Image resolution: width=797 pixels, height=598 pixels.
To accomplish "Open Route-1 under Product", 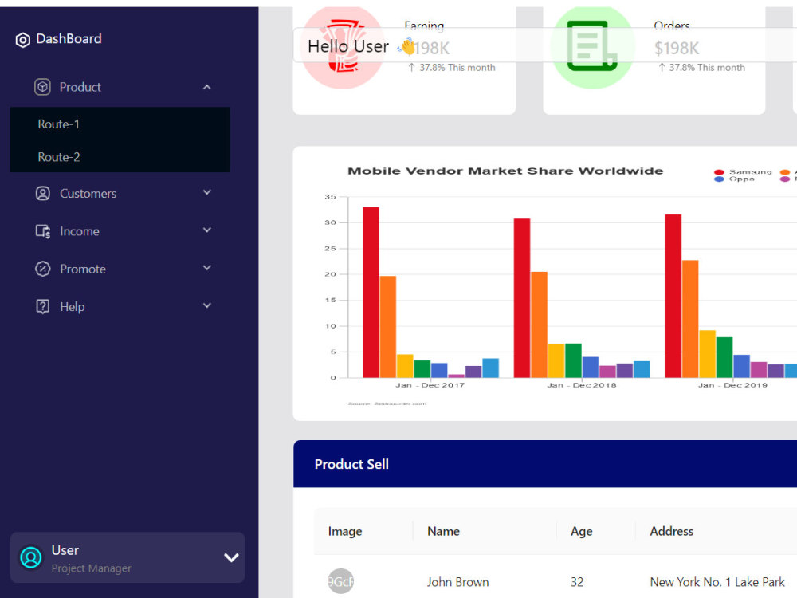I will (x=120, y=124).
